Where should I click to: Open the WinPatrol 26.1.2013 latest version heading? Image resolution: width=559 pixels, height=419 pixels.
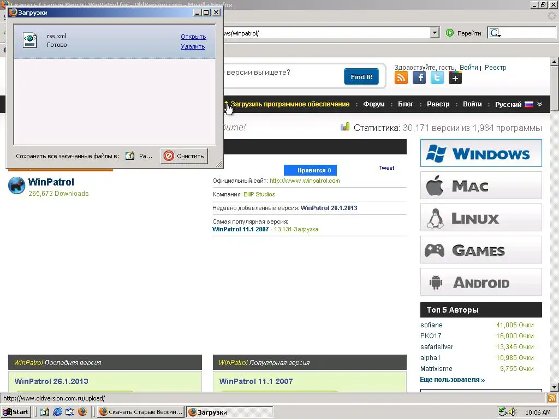click(51, 381)
